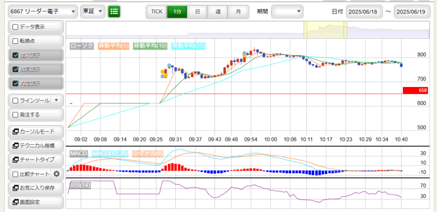Uncheck the 残高表示 option
The height and width of the screenshot is (212, 437).
[16, 70]
